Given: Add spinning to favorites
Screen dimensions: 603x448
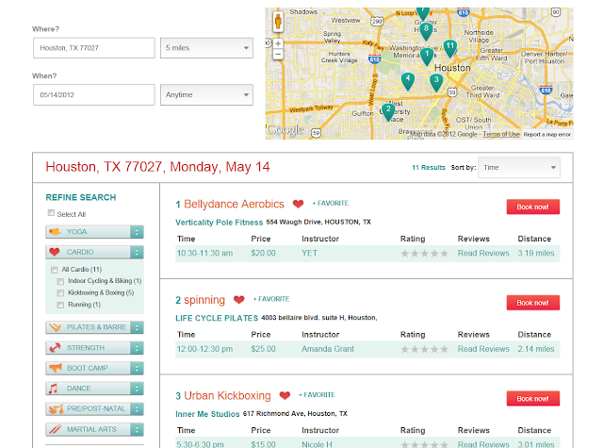Looking at the screenshot, I should tap(271, 299).
